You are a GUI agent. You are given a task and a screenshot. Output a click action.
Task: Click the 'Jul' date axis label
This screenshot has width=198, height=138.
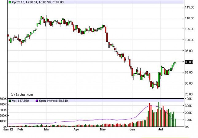click(160, 129)
